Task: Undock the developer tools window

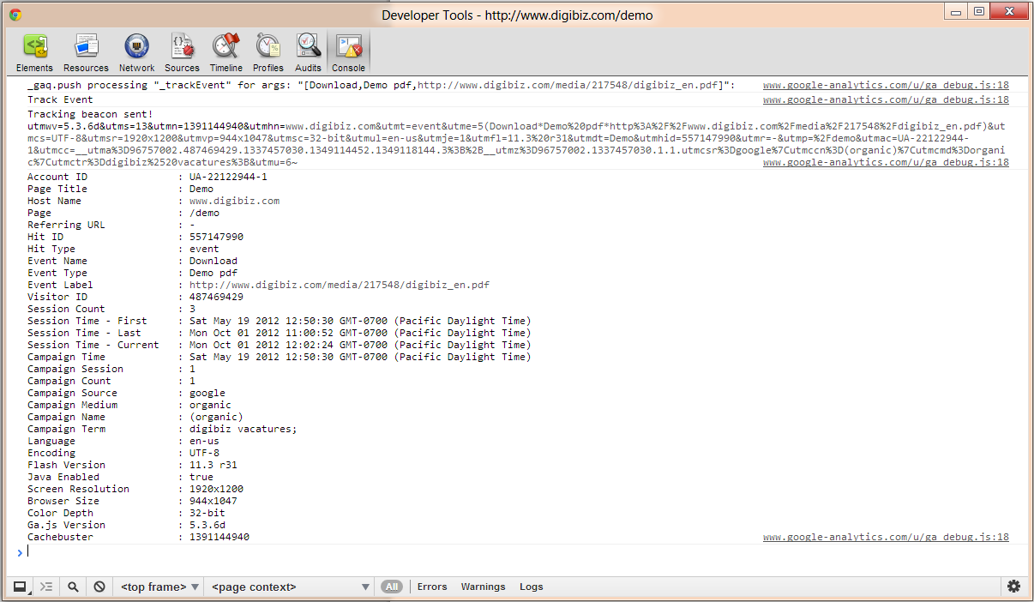Action: (x=20, y=587)
